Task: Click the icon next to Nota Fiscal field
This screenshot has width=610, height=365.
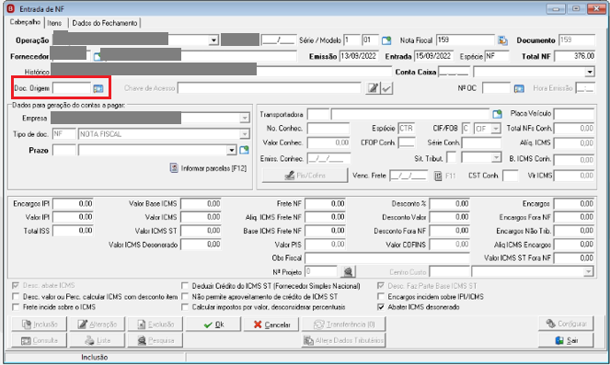Action: (x=502, y=40)
